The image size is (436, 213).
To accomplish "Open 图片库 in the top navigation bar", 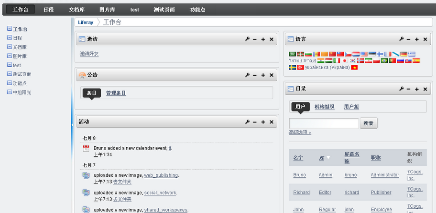I will [108, 10].
